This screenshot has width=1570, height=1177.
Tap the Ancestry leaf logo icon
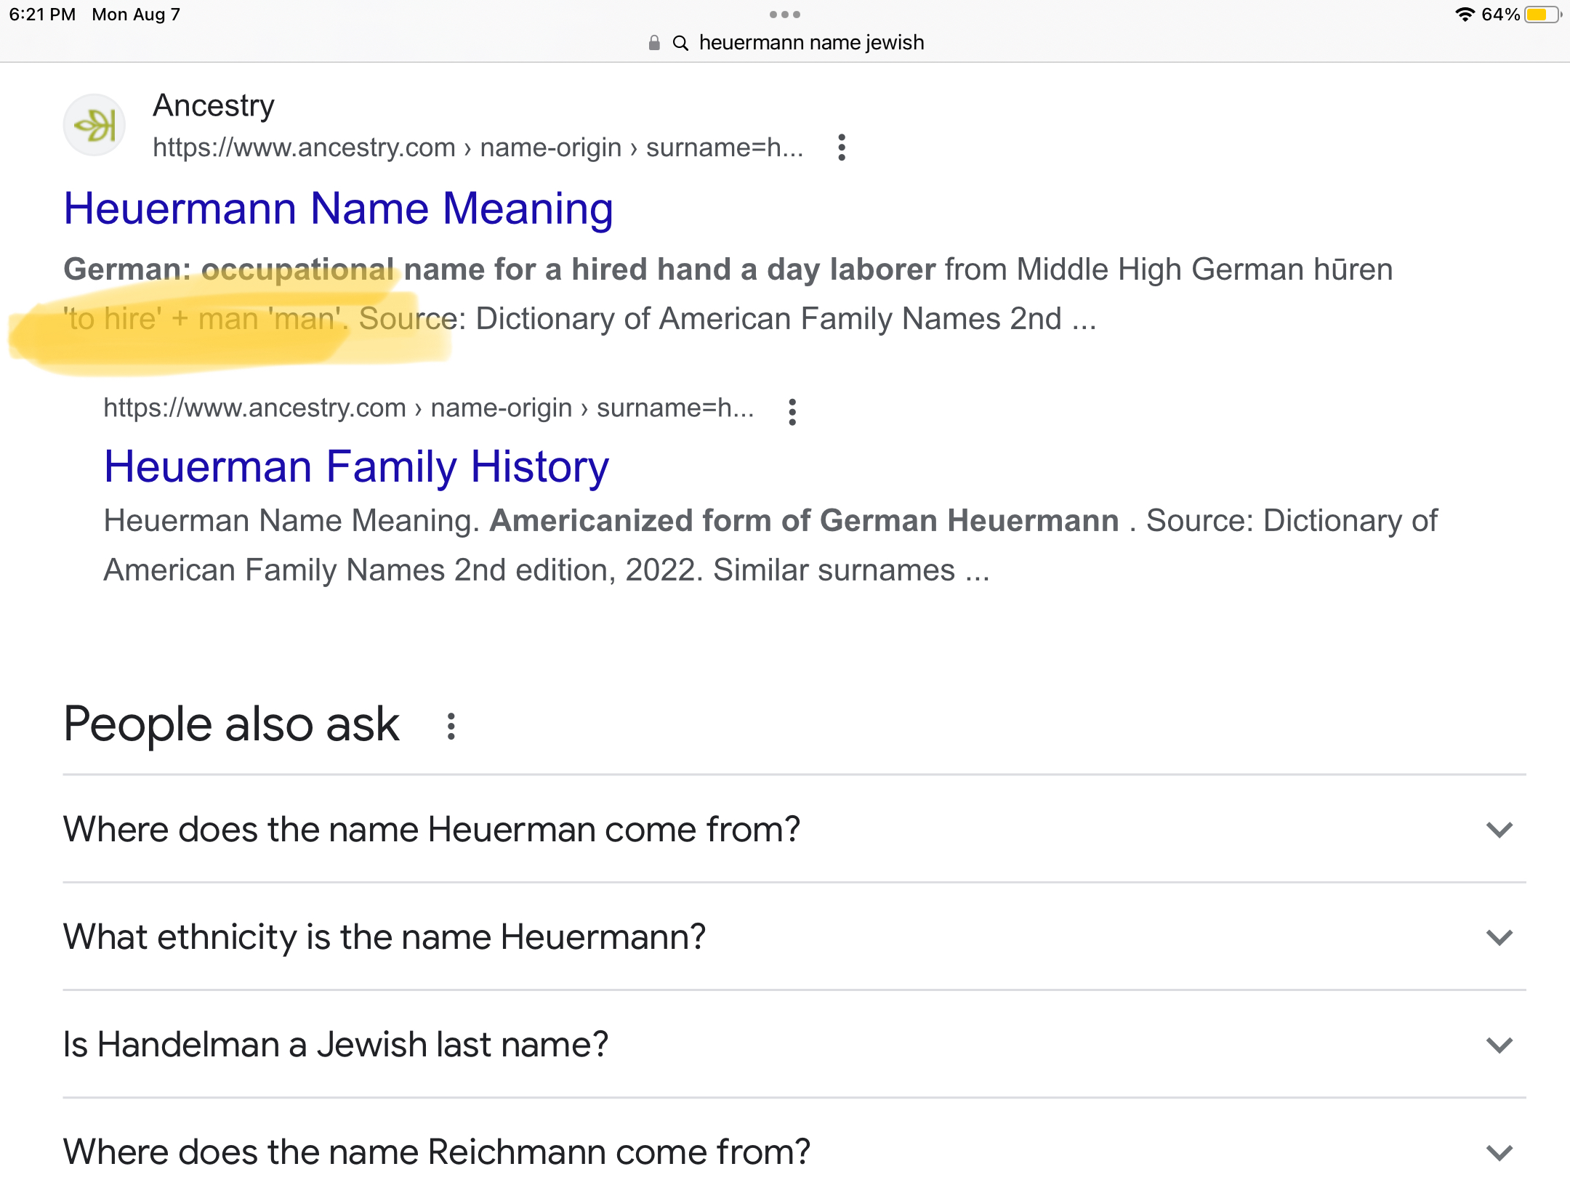94,125
